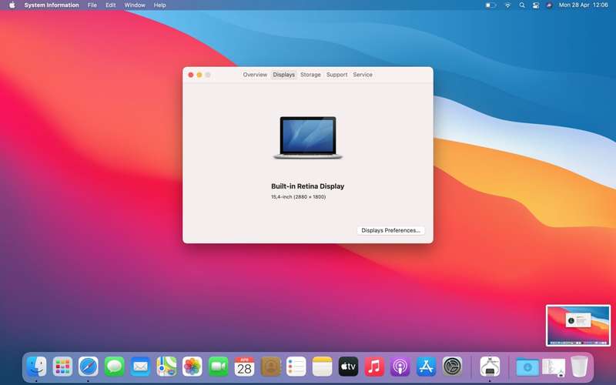Launch FaceTime from the dock
The image size is (616, 385).
tap(219, 367)
